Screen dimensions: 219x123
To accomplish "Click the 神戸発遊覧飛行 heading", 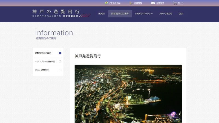I will pyautogui.click(x=88, y=56).
